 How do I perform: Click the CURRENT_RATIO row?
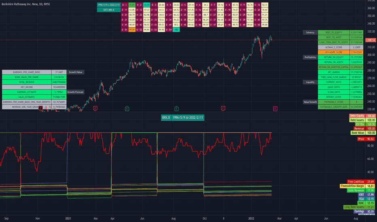341,82
